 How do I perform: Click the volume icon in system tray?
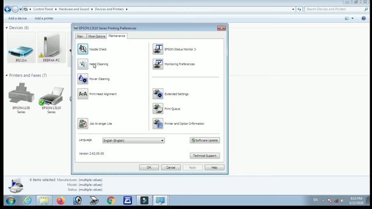pyautogui.click(x=342, y=201)
